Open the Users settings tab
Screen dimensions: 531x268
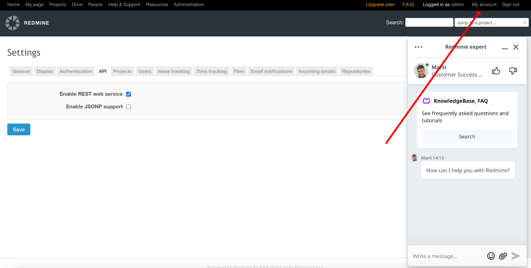145,71
